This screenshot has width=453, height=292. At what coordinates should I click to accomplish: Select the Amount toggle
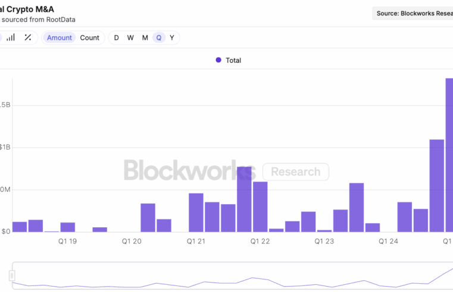59,38
